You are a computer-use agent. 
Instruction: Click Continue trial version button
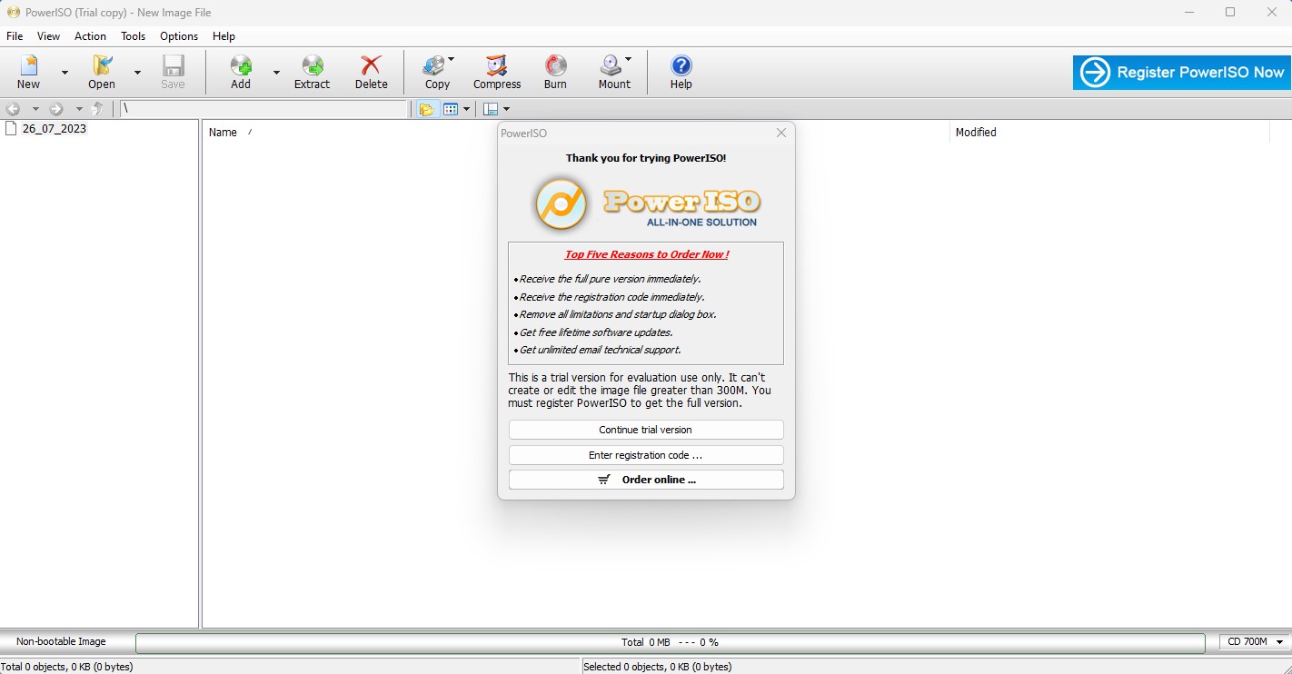point(645,430)
